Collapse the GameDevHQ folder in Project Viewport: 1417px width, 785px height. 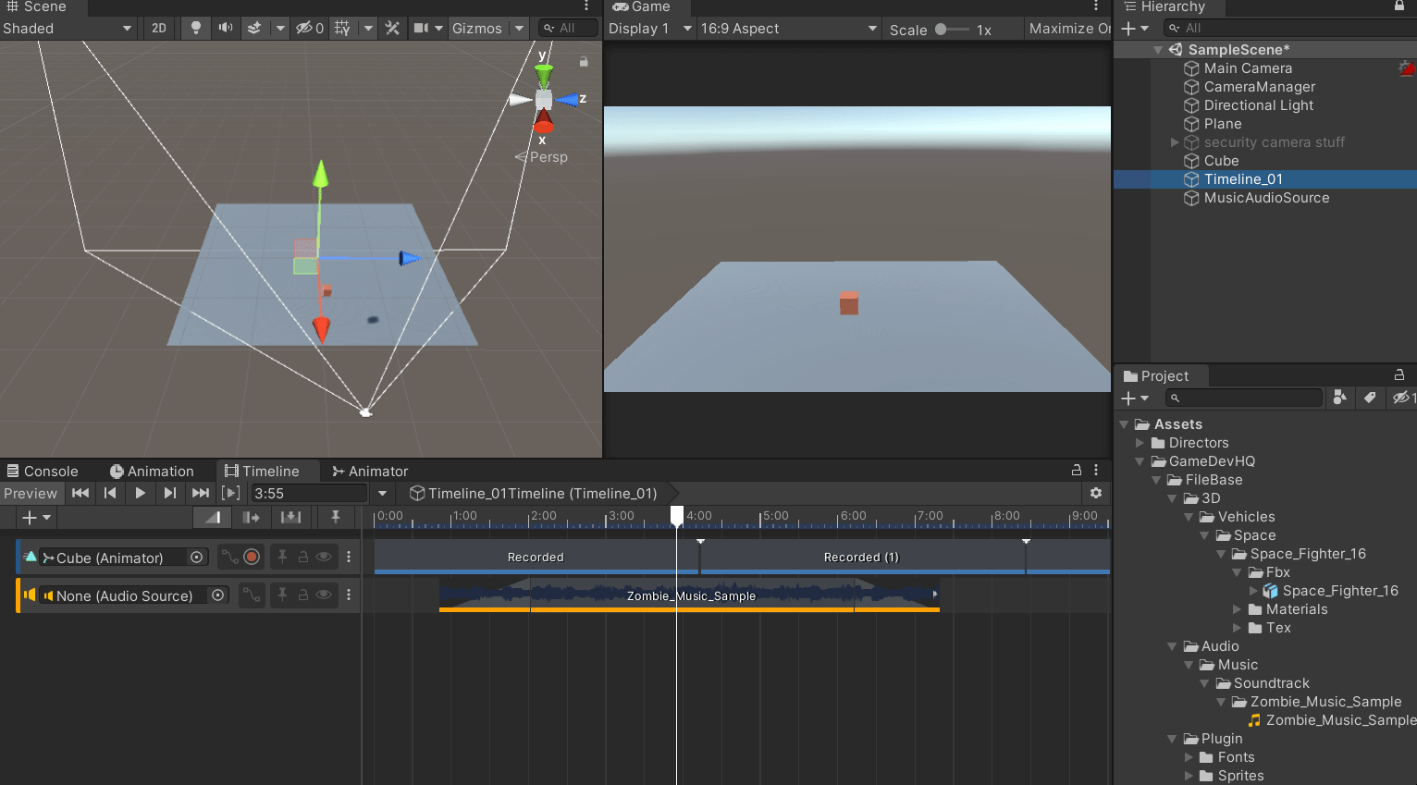[x=1141, y=461]
